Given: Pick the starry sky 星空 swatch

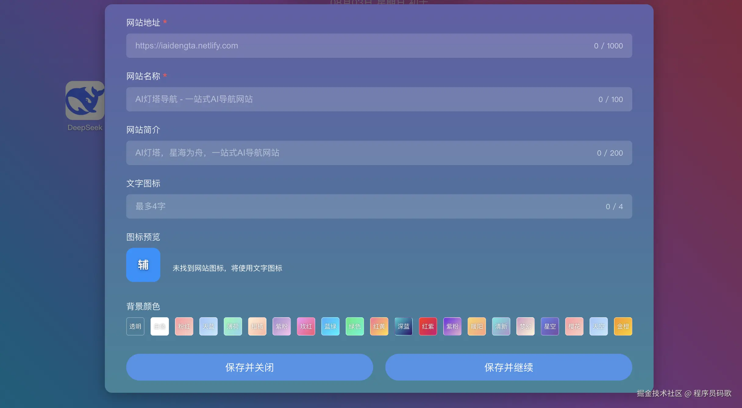Looking at the screenshot, I should click(x=550, y=326).
